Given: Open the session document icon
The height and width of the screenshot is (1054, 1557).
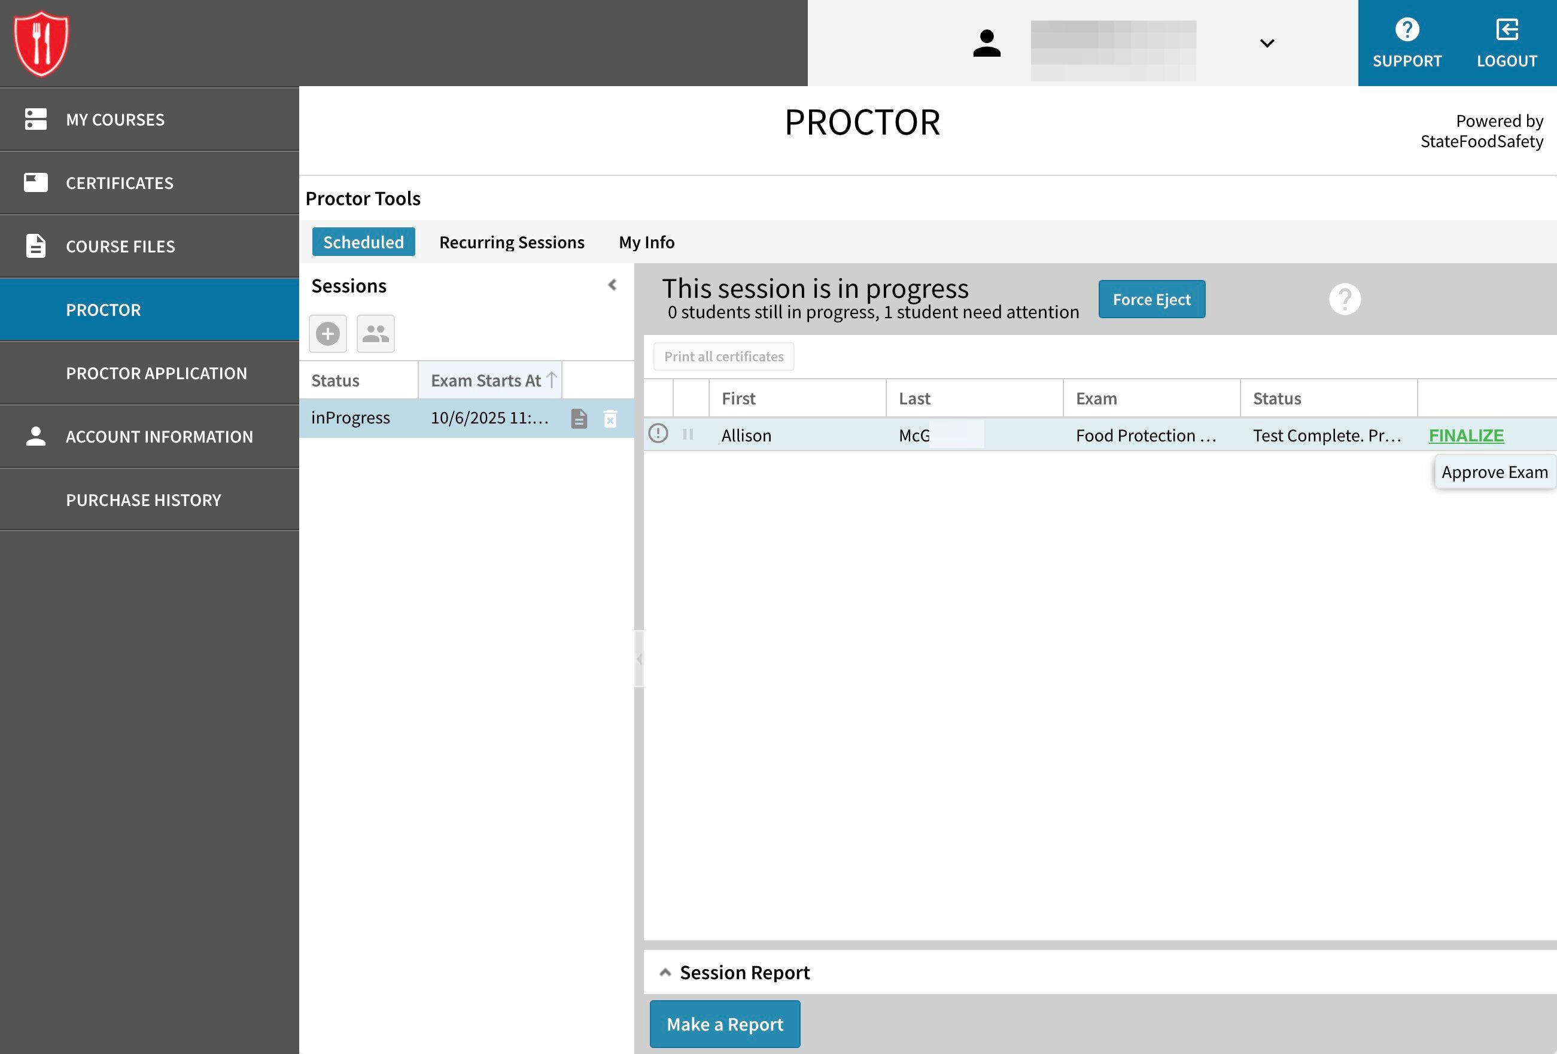Looking at the screenshot, I should click(x=579, y=419).
